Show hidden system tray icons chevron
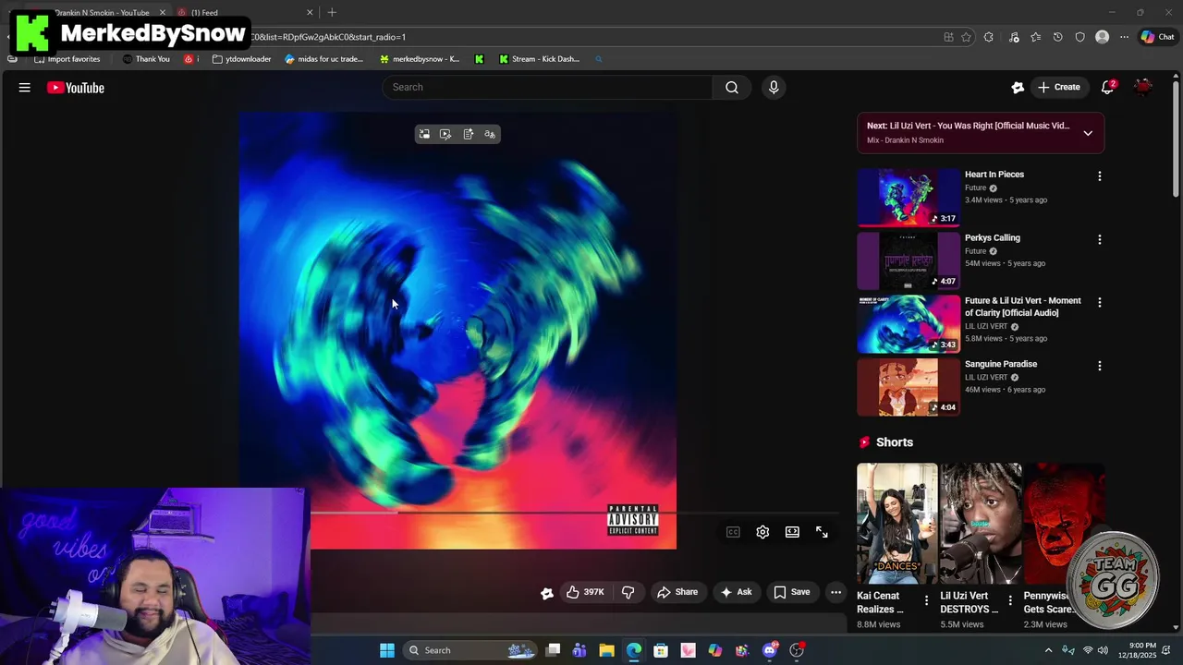1183x665 pixels. point(1048,650)
